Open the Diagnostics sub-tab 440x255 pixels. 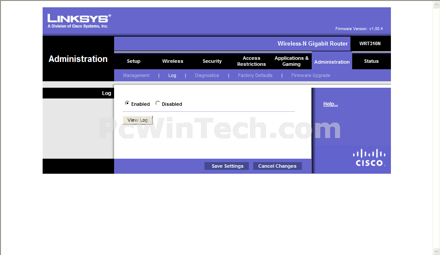click(207, 75)
